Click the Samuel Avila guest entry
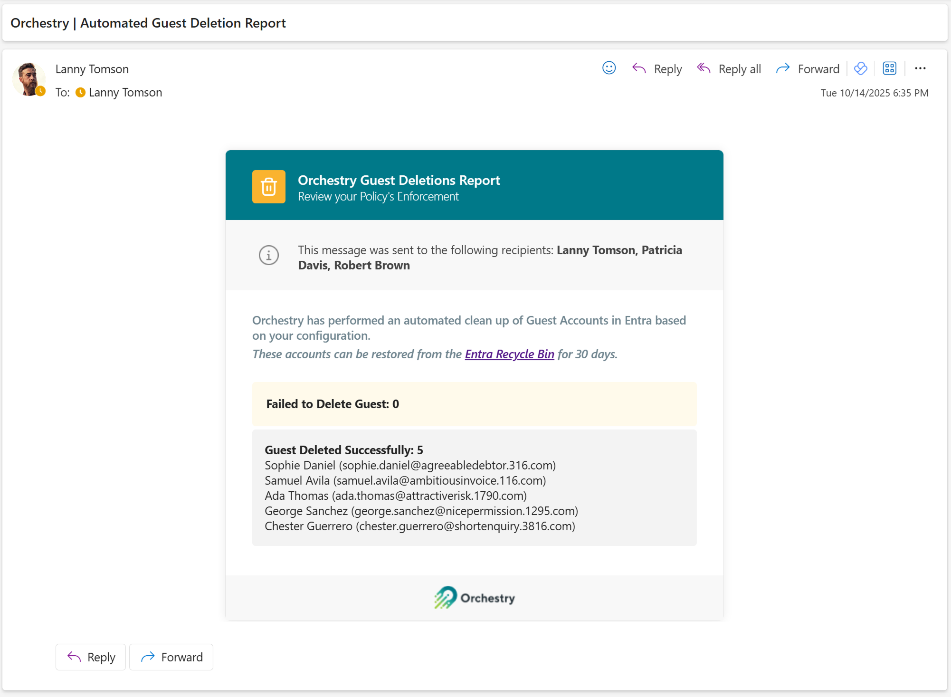This screenshot has width=951, height=697. coord(405,480)
